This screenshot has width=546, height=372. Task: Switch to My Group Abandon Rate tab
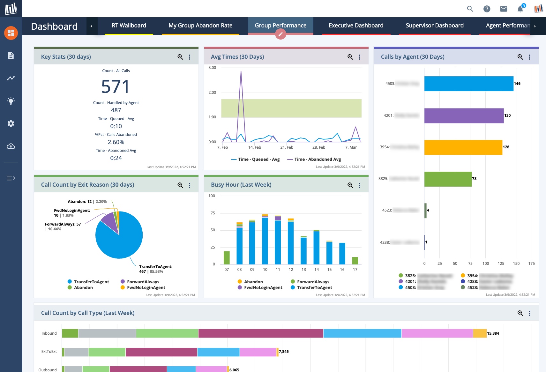(x=200, y=26)
